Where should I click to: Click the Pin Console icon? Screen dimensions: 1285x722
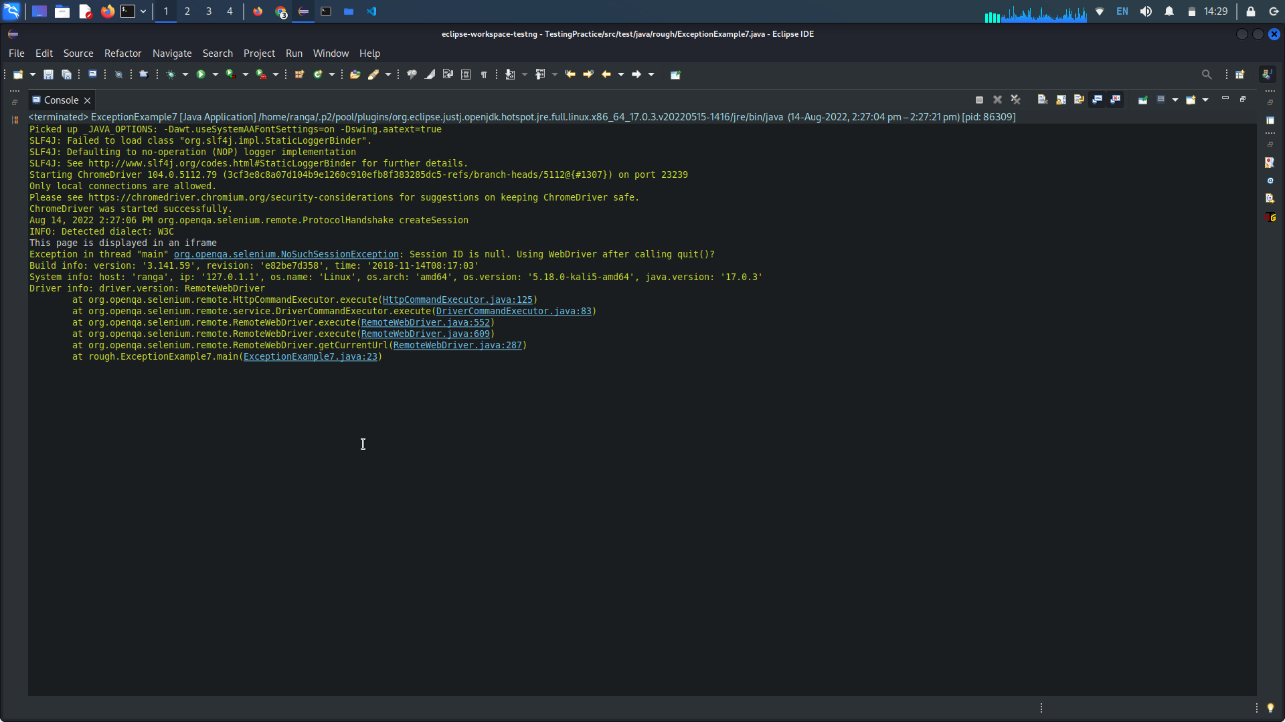pyautogui.click(x=1142, y=100)
